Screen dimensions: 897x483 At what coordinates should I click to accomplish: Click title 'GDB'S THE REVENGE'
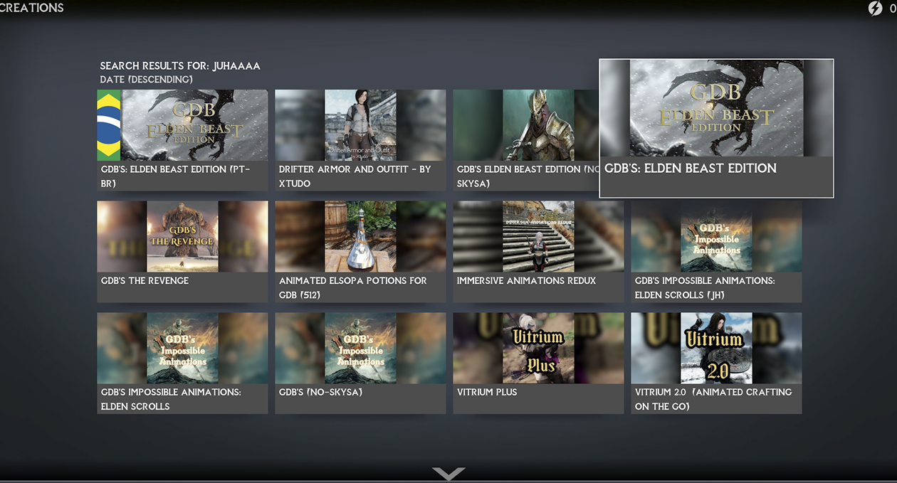click(145, 280)
